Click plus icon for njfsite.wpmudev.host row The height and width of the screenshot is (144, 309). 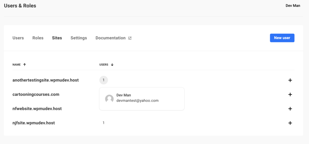click(290, 123)
